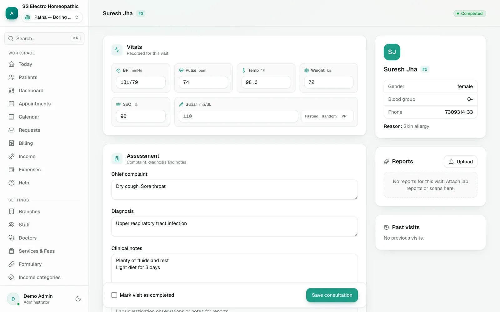Click the Diagnosis text area
500x312 pixels.
[x=235, y=227]
